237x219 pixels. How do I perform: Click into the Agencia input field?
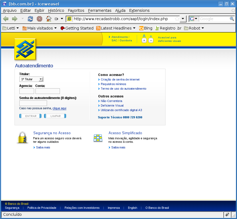27,91
